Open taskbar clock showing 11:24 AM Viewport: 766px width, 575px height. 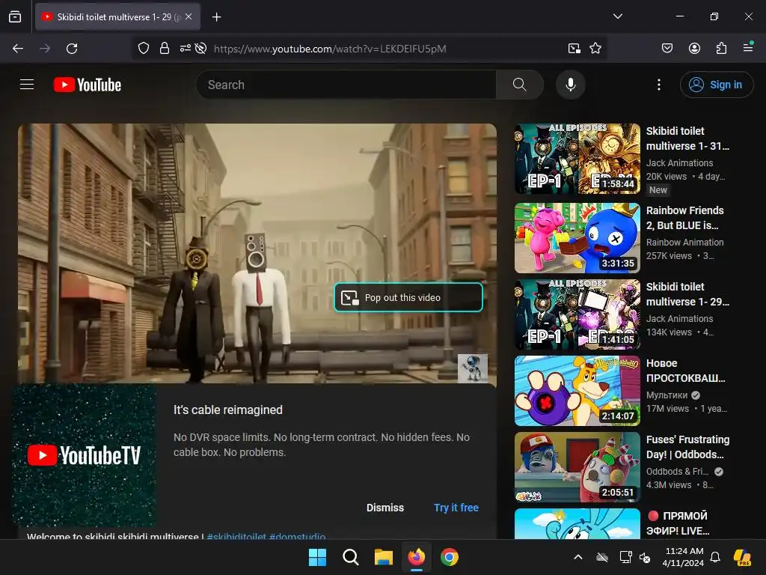[x=684, y=557]
